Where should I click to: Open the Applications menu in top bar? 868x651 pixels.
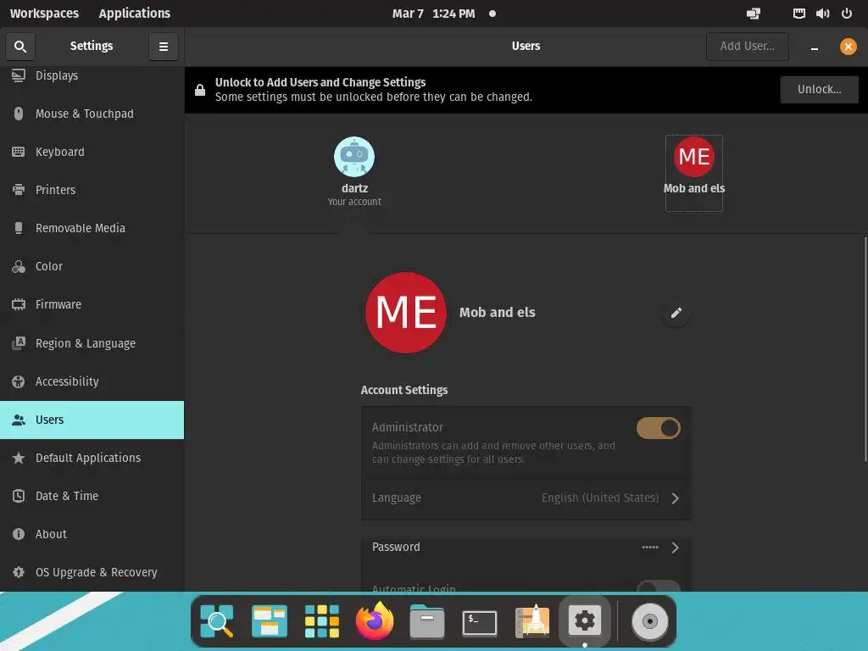pos(135,14)
